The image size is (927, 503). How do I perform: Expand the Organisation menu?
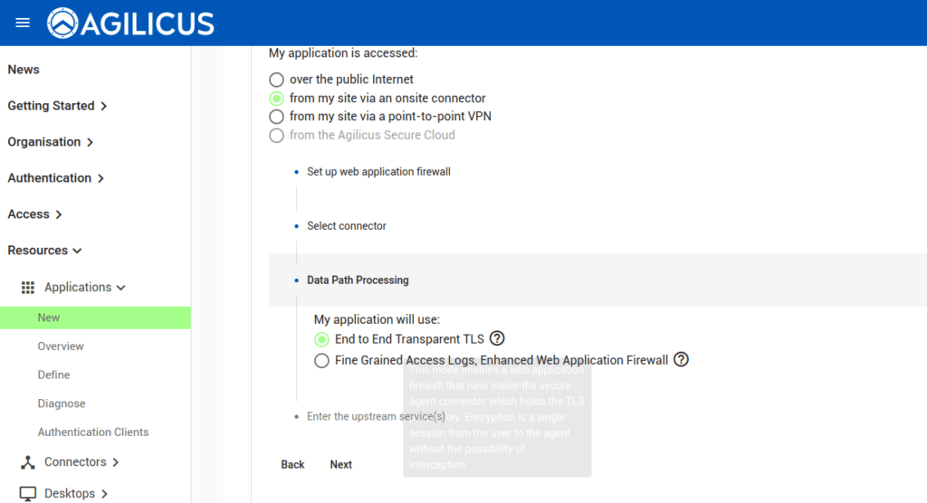coord(51,142)
